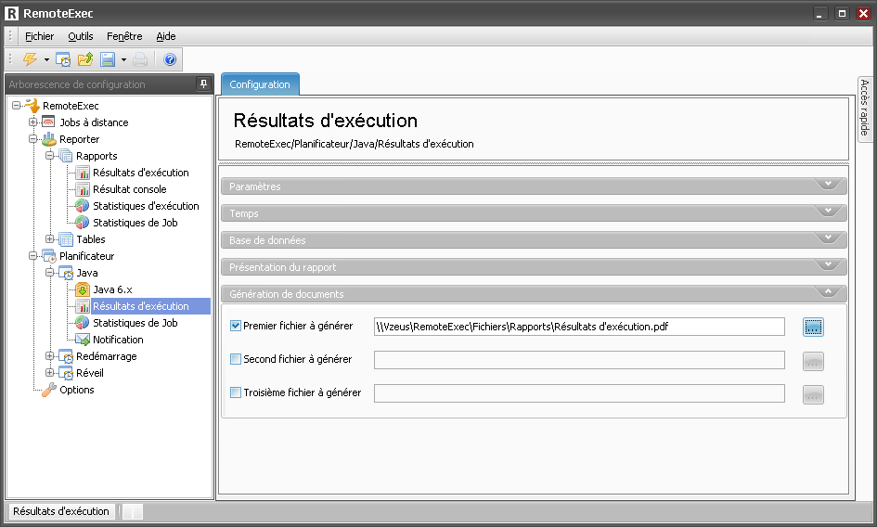This screenshot has height=527, width=877.
Task: Open the Outils menu
Action: click(81, 36)
